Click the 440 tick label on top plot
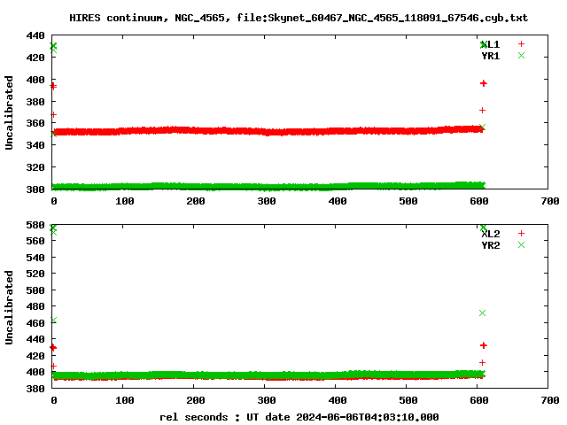The width and height of the screenshot is (567, 425). [35, 35]
